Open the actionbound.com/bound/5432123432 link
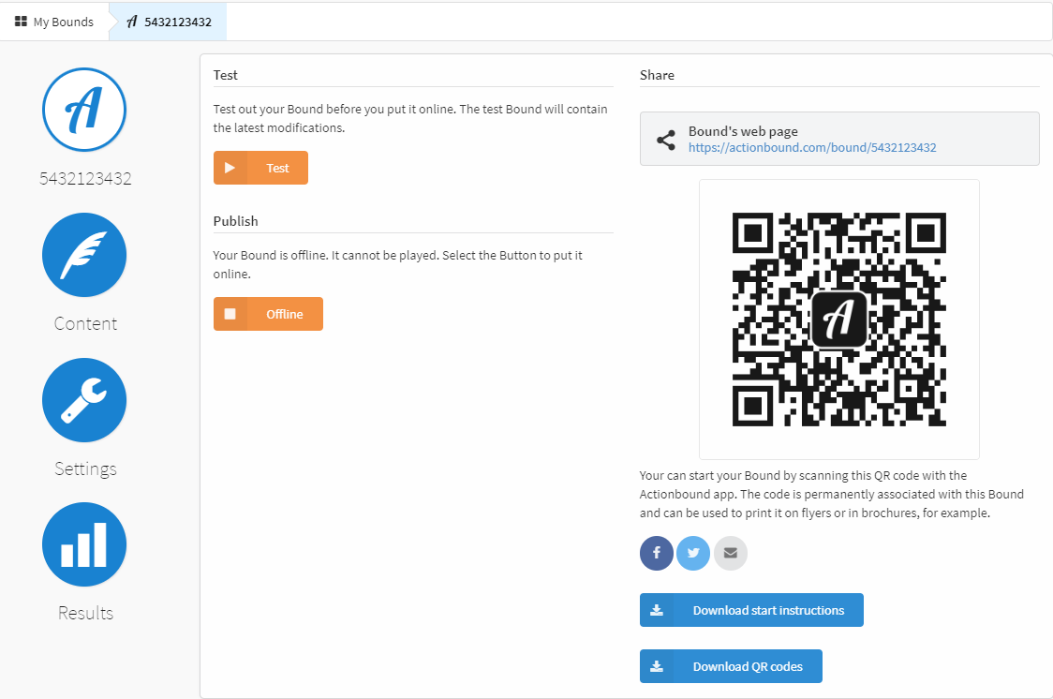This screenshot has width=1053, height=699. point(812,148)
